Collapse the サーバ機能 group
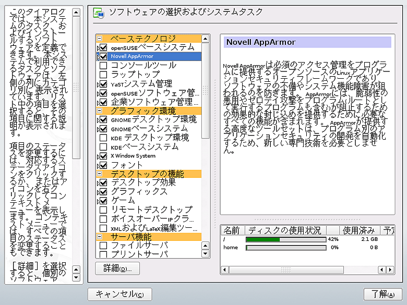 pyautogui.click(x=100, y=237)
